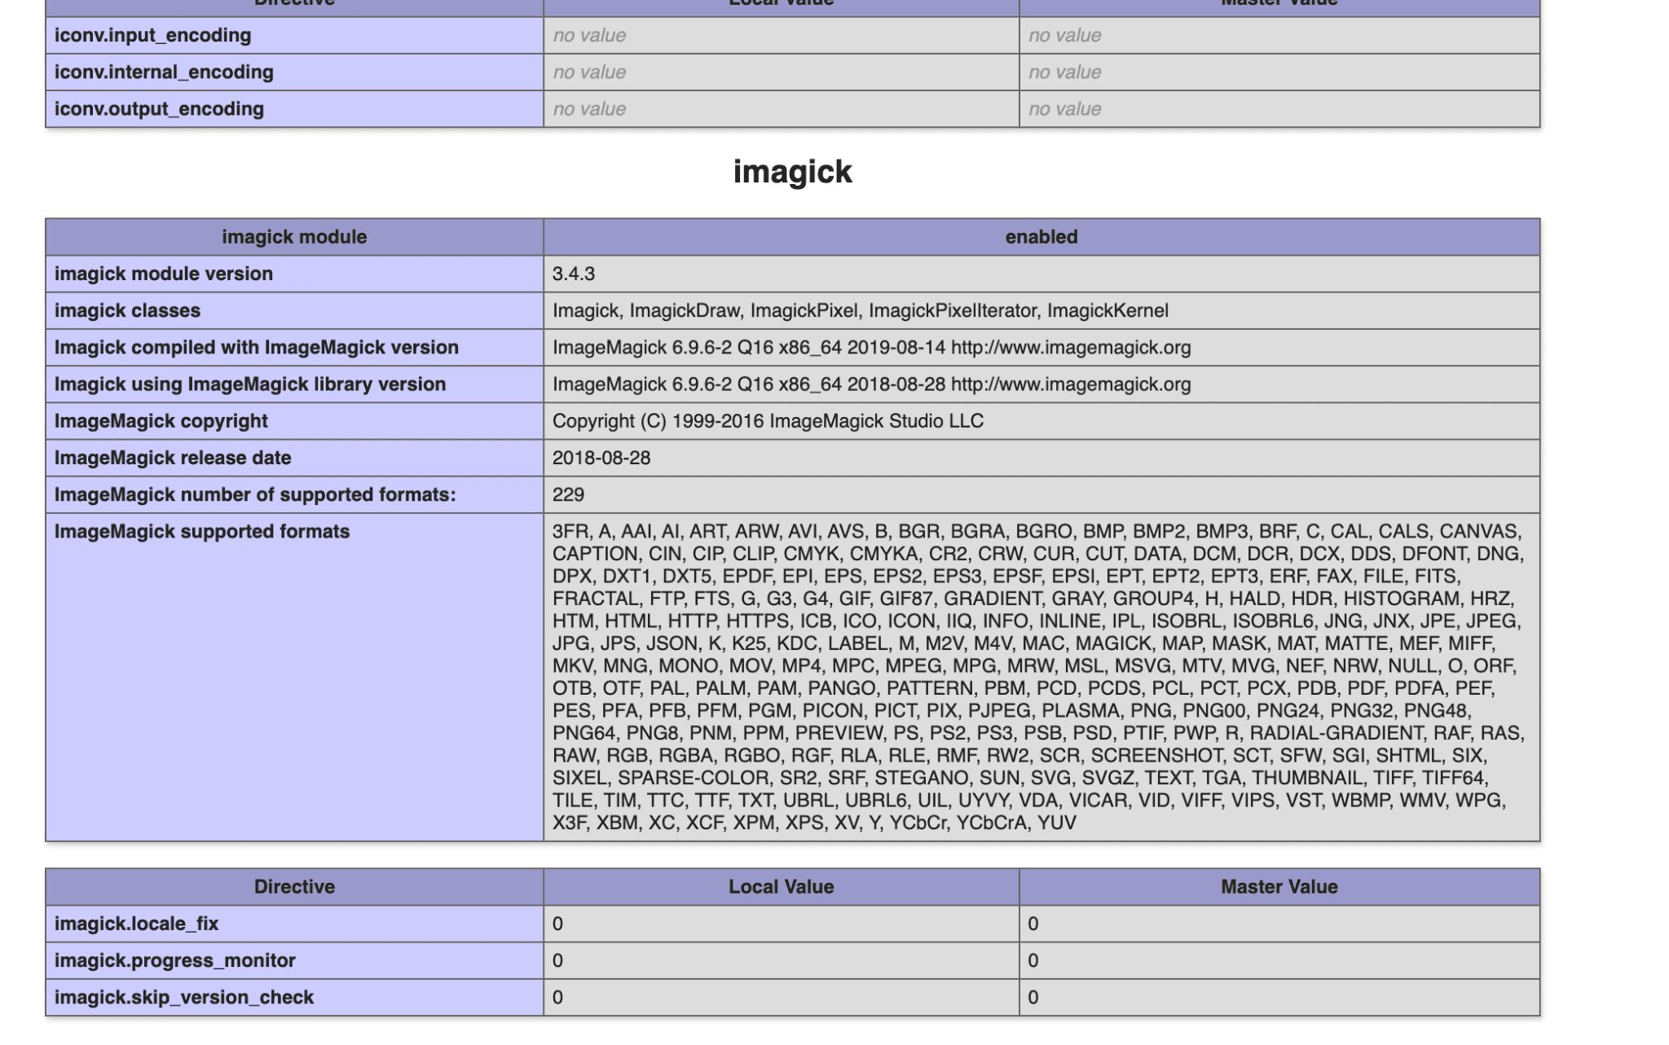Image resolution: width=1669 pixels, height=1045 pixels.
Task: Click the library version value dated 2018-08-28
Action: coord(871,384)
